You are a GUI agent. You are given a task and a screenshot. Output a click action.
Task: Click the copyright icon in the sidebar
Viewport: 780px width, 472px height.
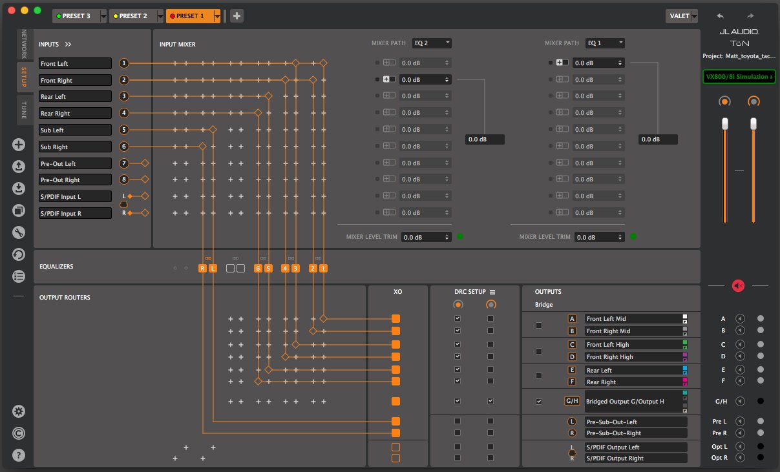pos(19,433)
